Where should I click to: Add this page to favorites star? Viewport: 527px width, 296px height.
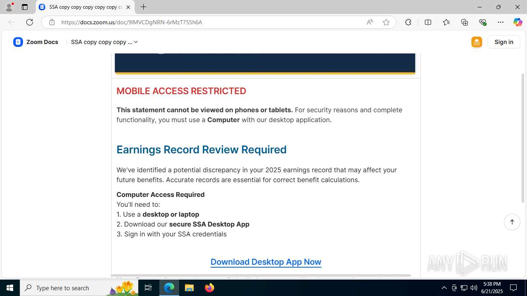coord(386,22)
